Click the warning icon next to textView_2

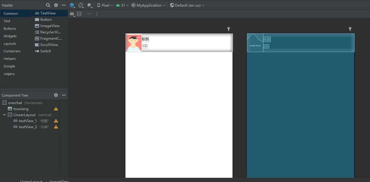56,127
